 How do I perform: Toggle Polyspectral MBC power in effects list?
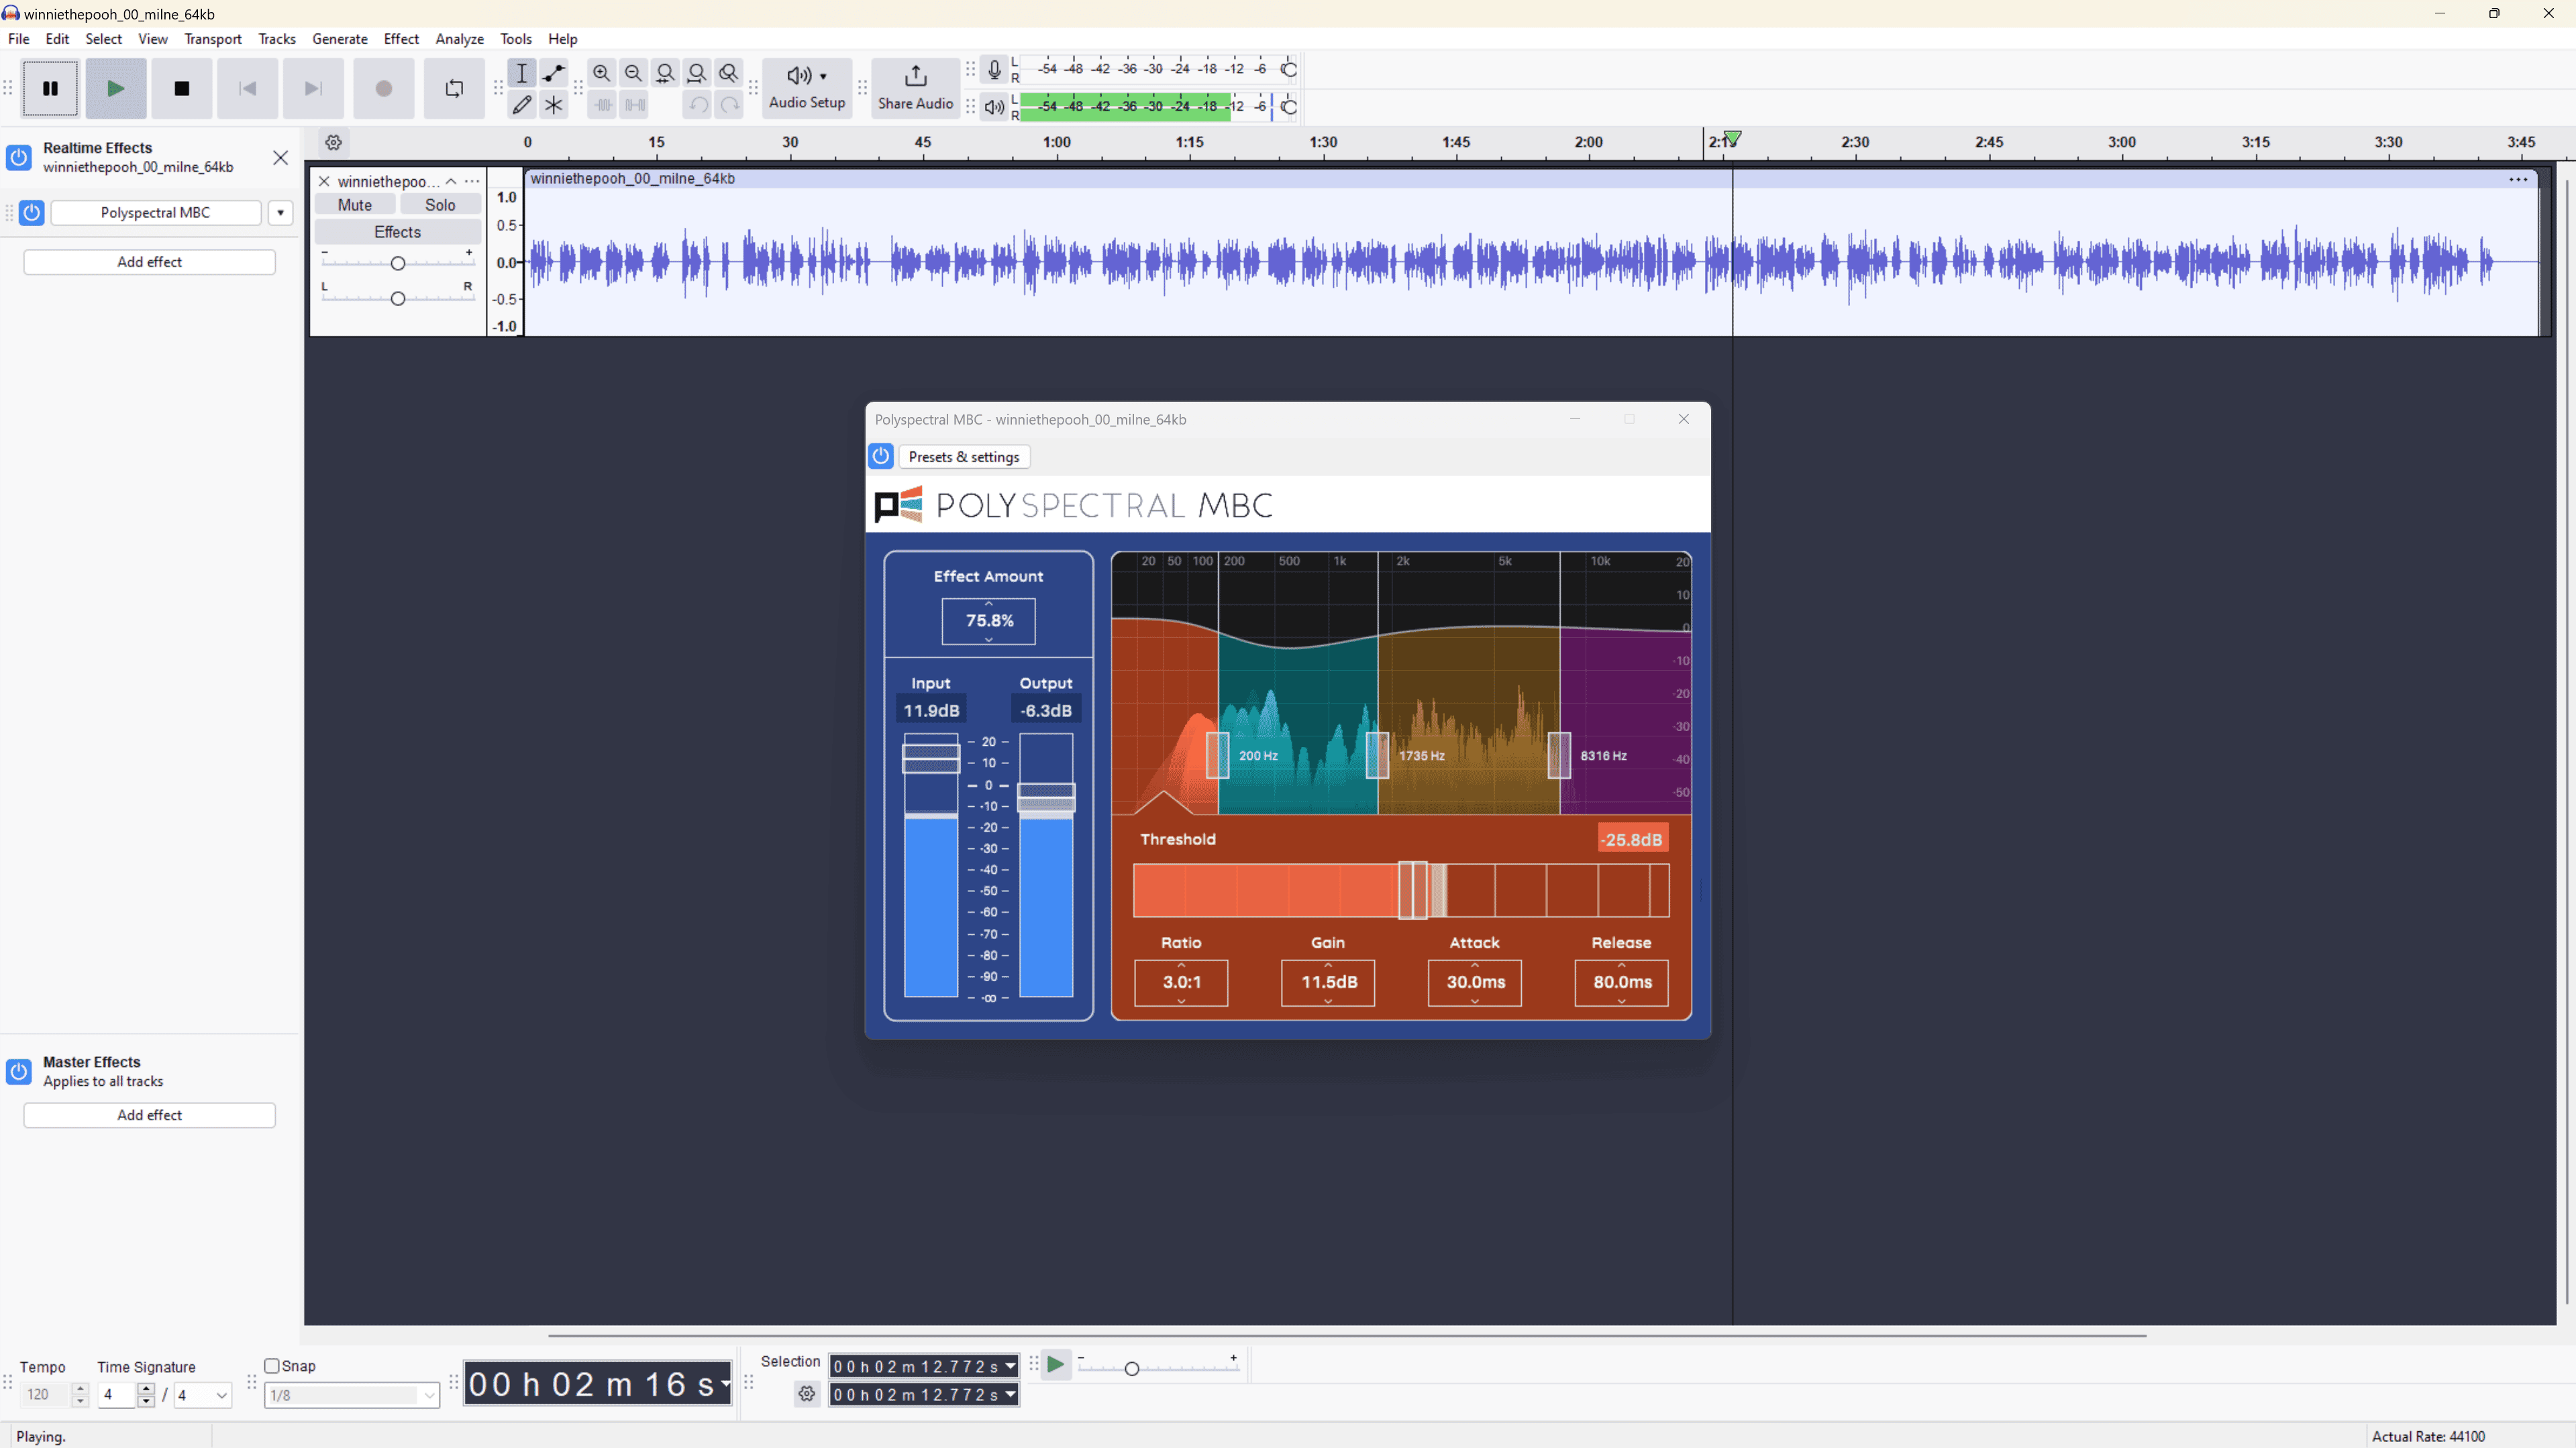click(32, 213)
